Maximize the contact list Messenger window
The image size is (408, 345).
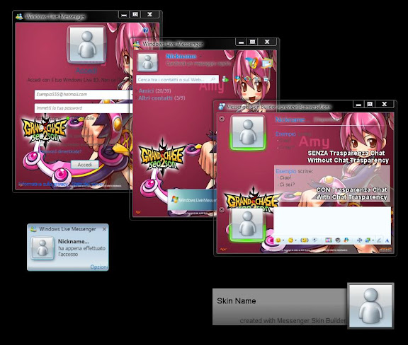[252, 42]
